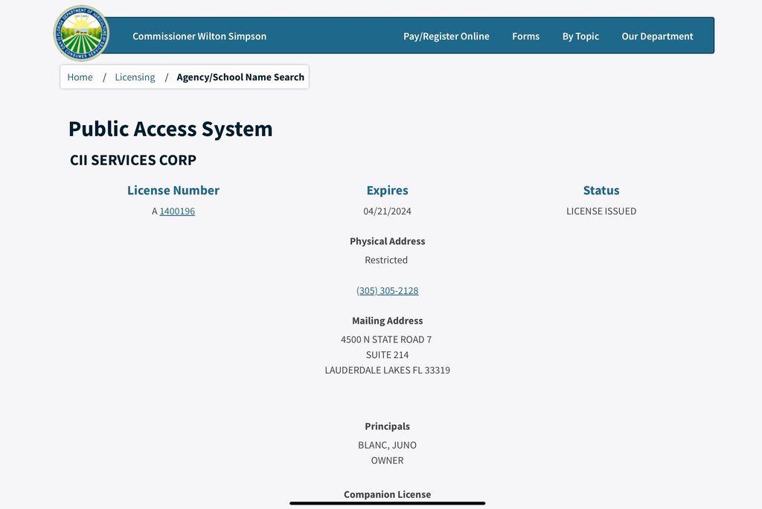Screen dimensions: 762x509
Task: Click the LICENSE ISSUED status value
Action: coord(601,211)
